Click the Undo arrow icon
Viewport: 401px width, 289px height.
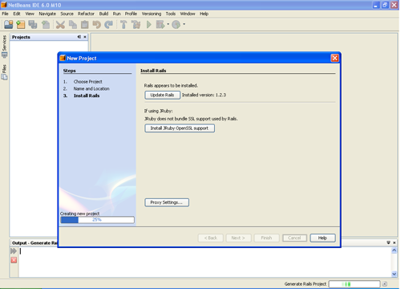[96, 25]
